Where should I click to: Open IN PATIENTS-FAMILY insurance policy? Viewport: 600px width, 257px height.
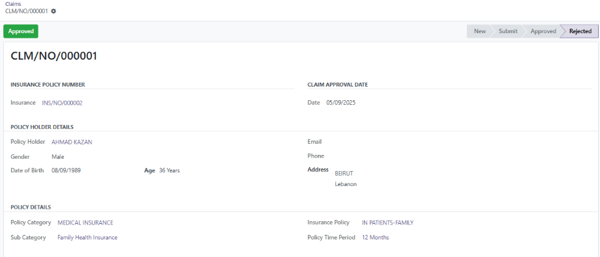click(387, 223)
